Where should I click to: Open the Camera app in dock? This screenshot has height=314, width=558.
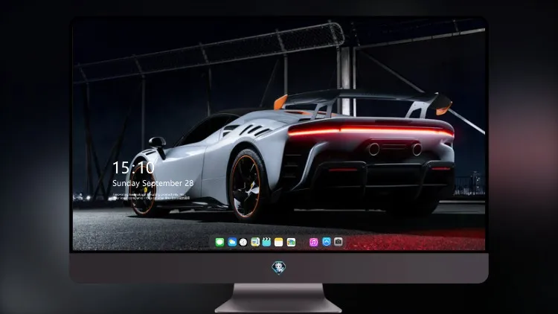click(x=339, y=242)
